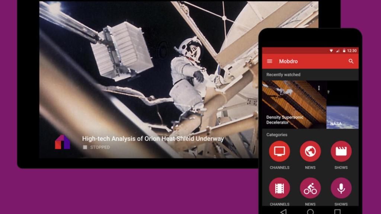Open the News category globe icon
This screenshot has width=381, height=214.
pos(310,151)
